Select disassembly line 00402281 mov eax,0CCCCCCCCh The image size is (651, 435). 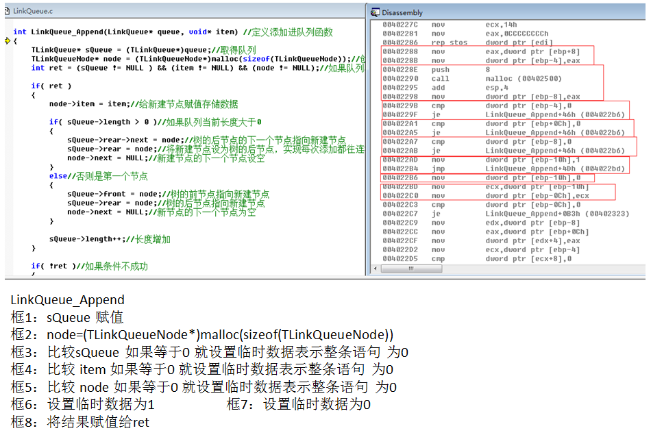(x=465, y=34)
